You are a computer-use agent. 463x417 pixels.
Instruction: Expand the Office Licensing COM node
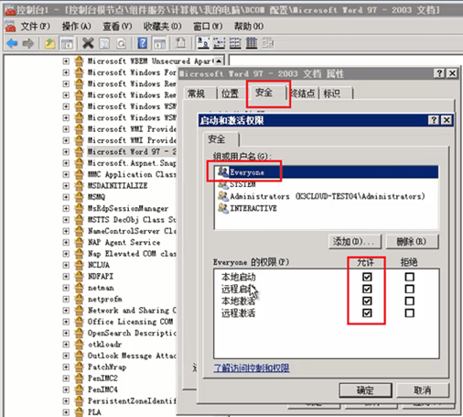66,322
